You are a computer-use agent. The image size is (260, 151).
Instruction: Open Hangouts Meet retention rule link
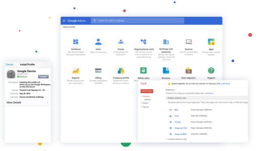coord(180,134)
